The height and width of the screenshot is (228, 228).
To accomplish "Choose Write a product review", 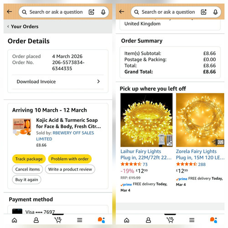I will coord(70,169).
